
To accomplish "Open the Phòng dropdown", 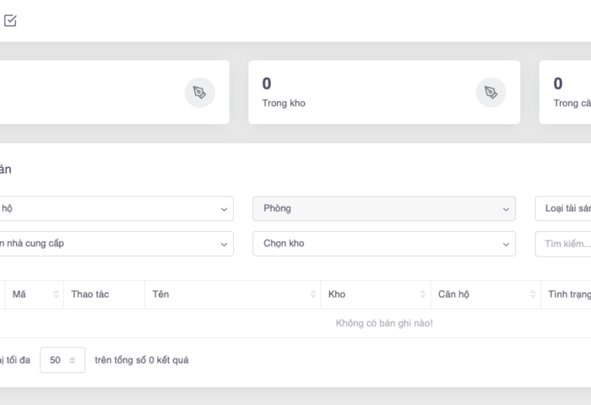I will (x=383, y=208).
